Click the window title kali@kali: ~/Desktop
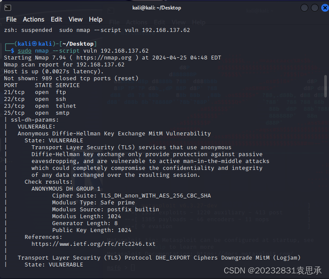The height and width of the screenshot is (279, 329). click(x=157, y=8)
